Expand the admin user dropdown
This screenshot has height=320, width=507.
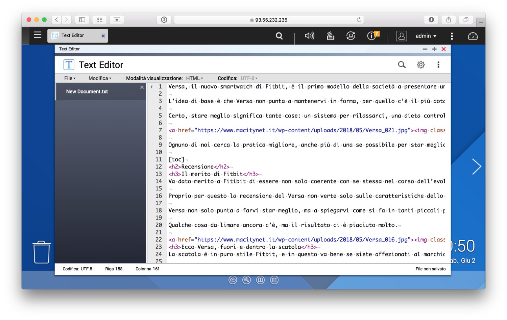tap(426, 36)
